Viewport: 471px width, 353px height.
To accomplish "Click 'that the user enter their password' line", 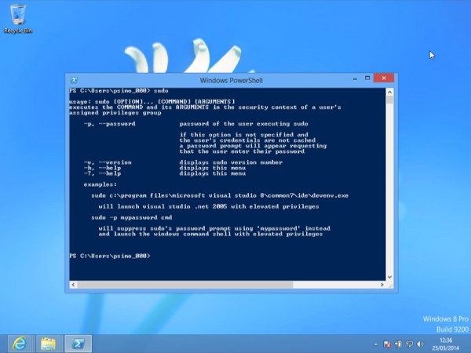I will pyautogui.click(x=242, y=151).
